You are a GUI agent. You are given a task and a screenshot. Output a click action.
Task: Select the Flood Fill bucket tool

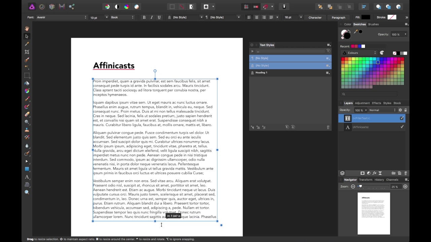tap(27, 83)
